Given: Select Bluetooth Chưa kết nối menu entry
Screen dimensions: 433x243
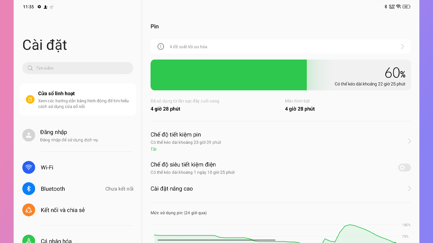Looking at the screenshot, I should click(x=78, y=189).
